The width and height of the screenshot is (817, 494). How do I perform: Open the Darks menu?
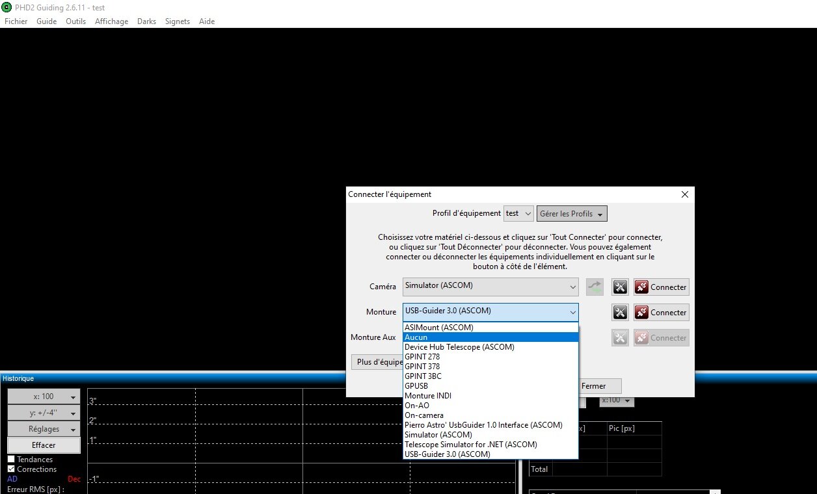tap(146, 21)
